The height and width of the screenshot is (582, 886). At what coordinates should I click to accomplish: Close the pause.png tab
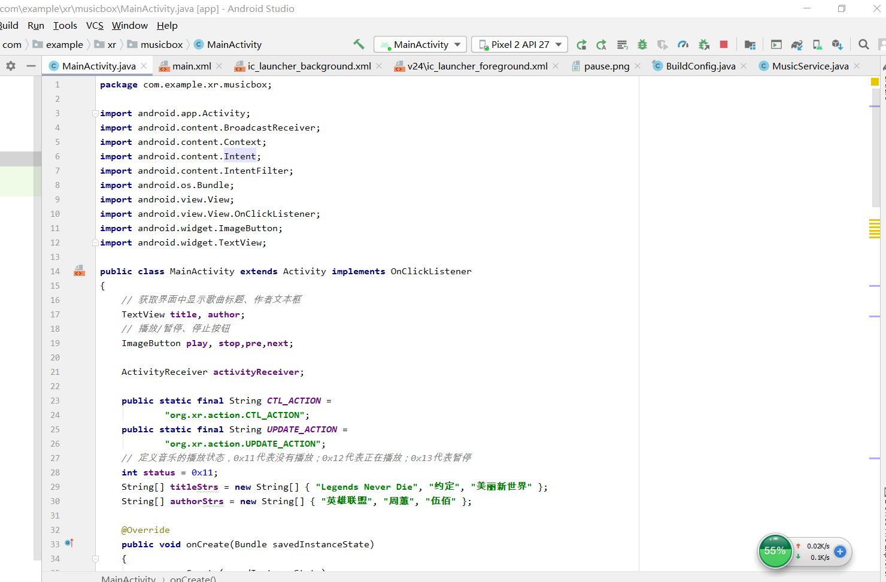coord(638,66)
